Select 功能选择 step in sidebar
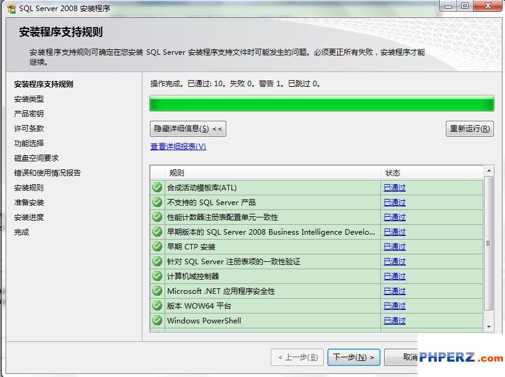 (x=29, y=144)
